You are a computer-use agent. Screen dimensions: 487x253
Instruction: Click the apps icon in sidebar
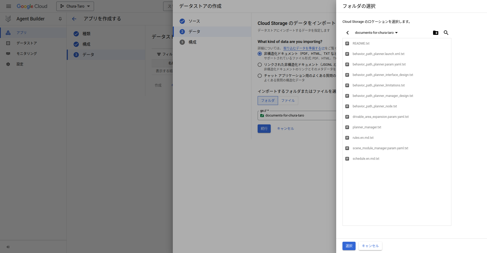pos(8,33)
